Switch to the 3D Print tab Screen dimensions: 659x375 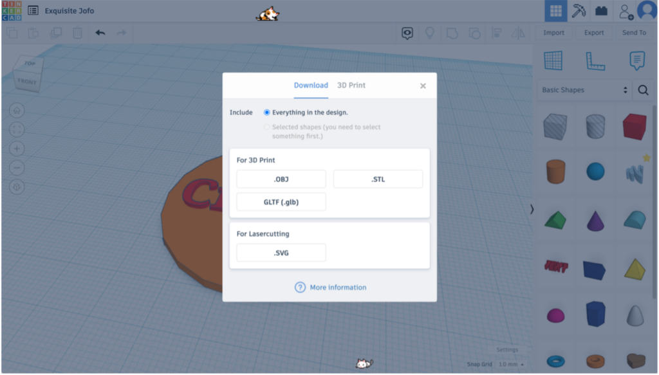pyautogui.click(x=351, y=86)
